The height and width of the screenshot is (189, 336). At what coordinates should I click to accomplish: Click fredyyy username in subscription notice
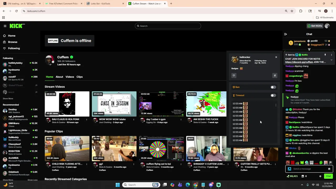pyautogui.click(x=295, y=97)
